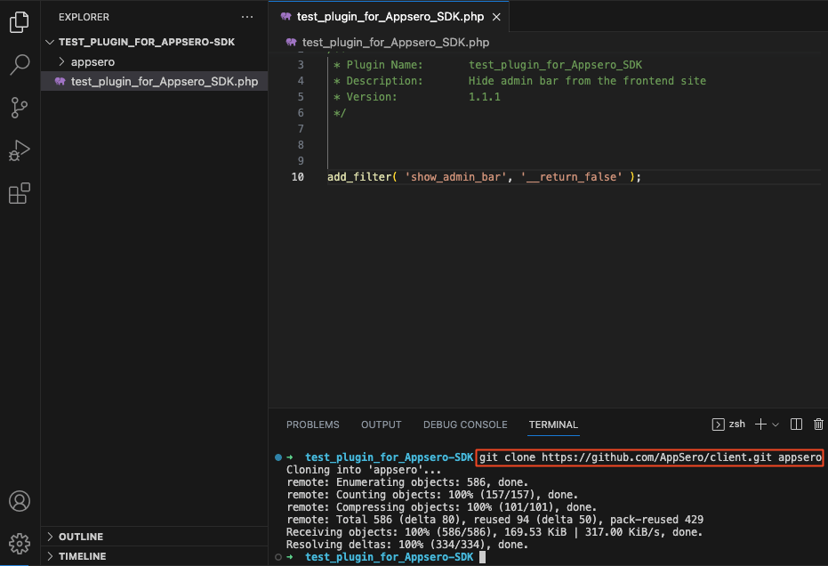This screenshot has height=566, width=828.
Task: Select test_plugin_for_Appsero_SDK.php in the explorer tree
Action: (154, 81)
